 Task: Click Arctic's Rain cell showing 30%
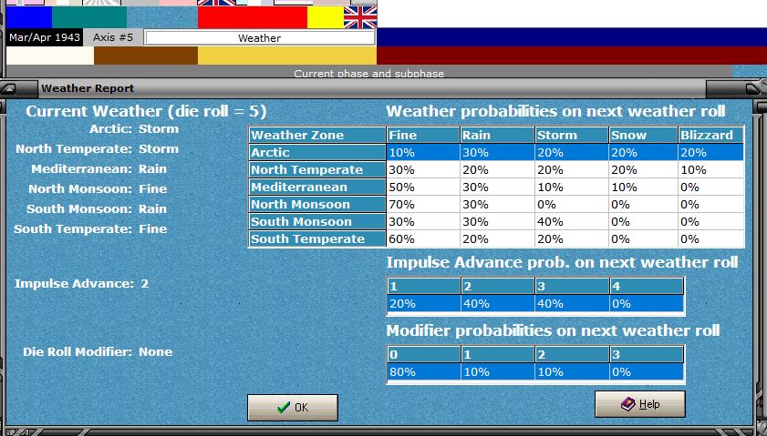pos(497,152)
